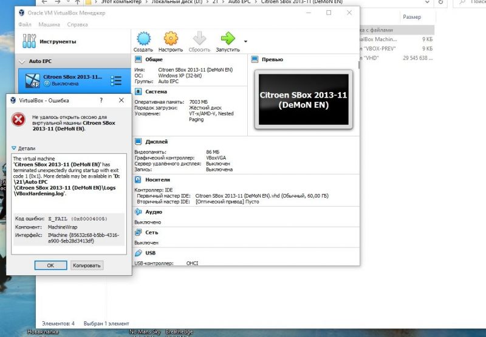This screenshot has width=486, height=337.
Task: Select No Mans Sky desktop shortcut label
Action: click(145, 332)
